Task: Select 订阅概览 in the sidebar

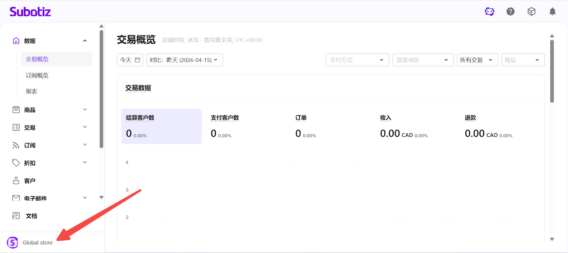Action: click(x=37, y=75)
